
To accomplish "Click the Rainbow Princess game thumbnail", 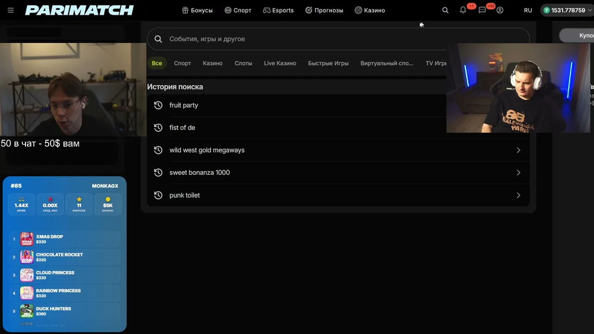I will tap(27, 293).
